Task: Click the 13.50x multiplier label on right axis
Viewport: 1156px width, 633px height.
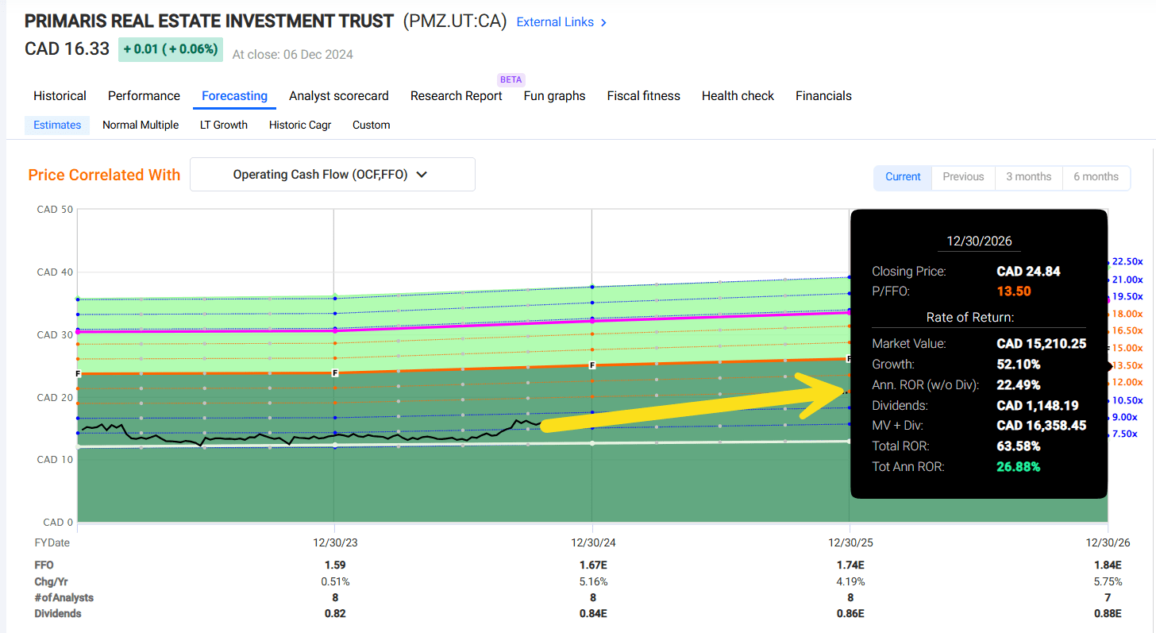Action: pos(1127,366)
